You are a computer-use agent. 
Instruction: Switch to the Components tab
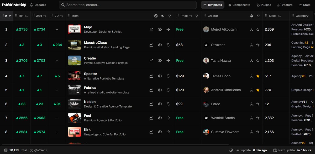[239, 5]
